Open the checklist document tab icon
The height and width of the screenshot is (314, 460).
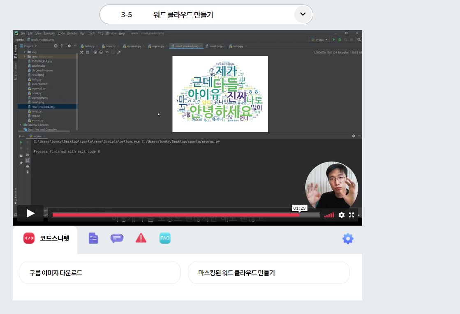point(93,238)
